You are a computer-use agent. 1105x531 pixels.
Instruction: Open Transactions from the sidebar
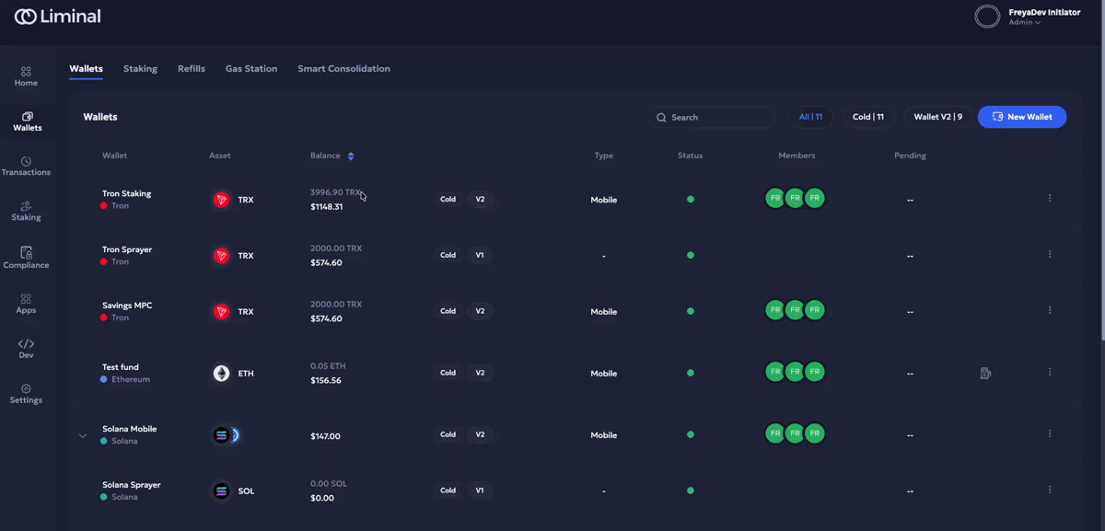26,166
